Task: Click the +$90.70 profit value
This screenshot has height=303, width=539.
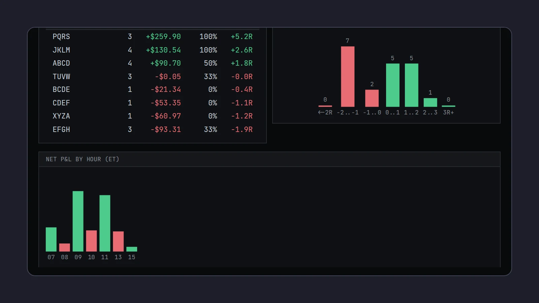Action: click(165, 63)
